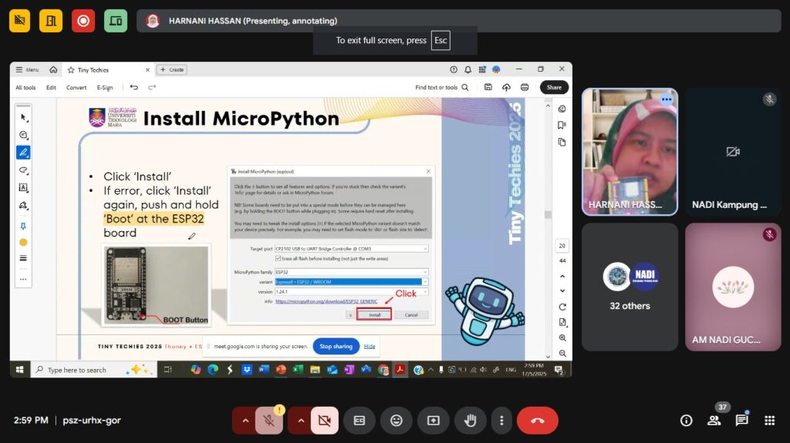Viewport: 790px width, 443px height.
Task: Open the Acrobat apps grid icon
Action: pyautogui.click(x=482, y=70)
